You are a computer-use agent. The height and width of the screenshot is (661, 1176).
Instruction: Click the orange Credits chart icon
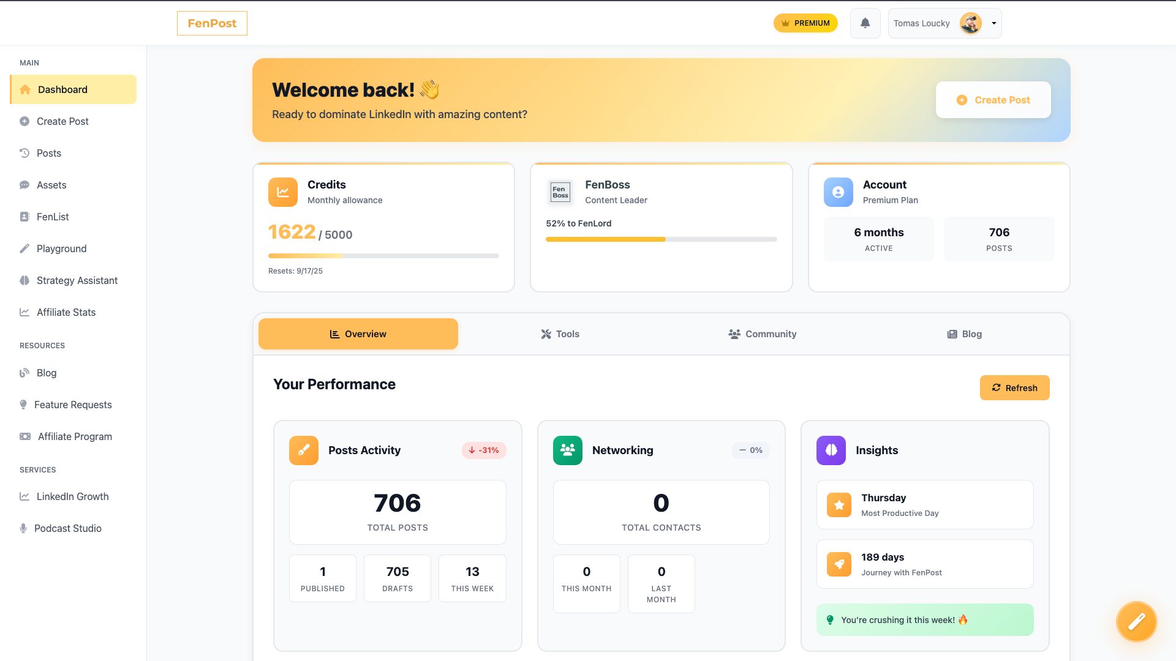[282, 192]
